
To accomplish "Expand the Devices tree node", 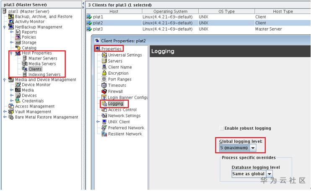I will pos(11,95).
